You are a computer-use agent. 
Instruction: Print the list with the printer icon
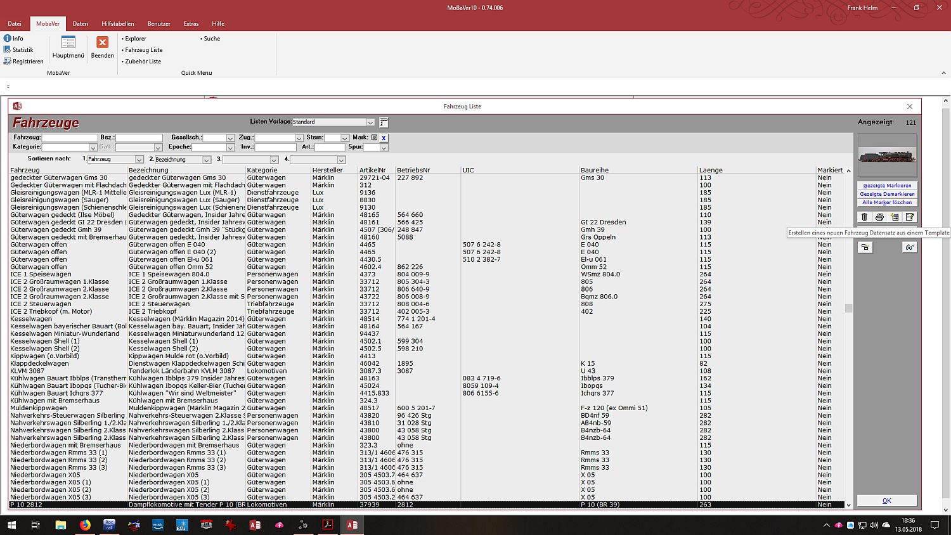879,217
